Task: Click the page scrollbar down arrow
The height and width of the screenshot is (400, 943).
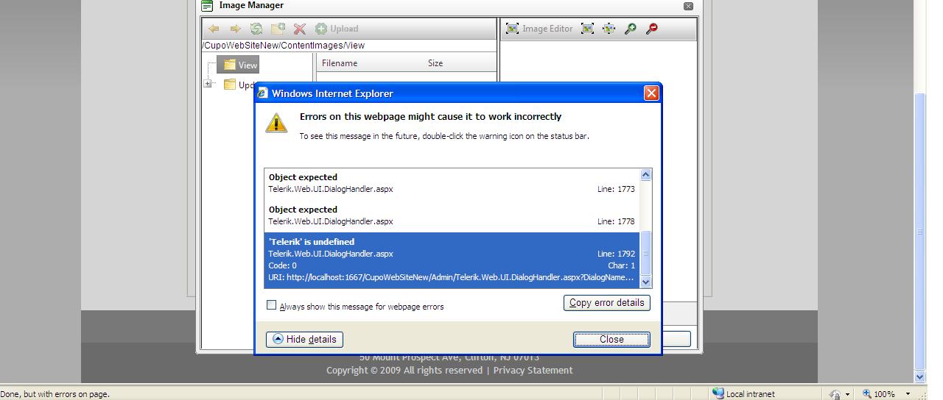Action: click(x=920, y=376)
